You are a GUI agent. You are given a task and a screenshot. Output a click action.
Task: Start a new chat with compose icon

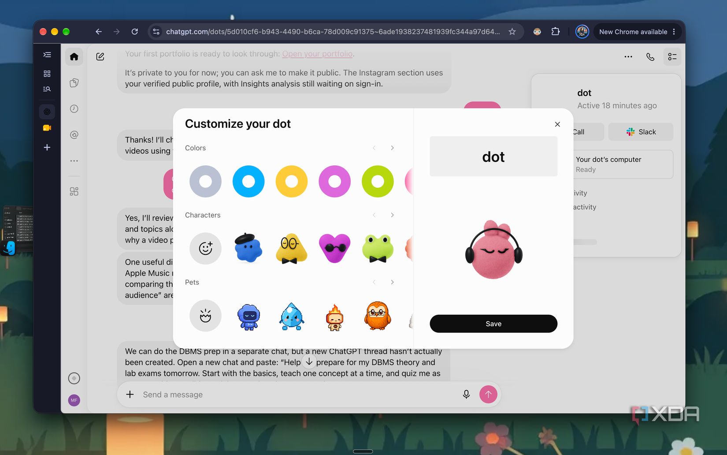[x=100, y=56]
